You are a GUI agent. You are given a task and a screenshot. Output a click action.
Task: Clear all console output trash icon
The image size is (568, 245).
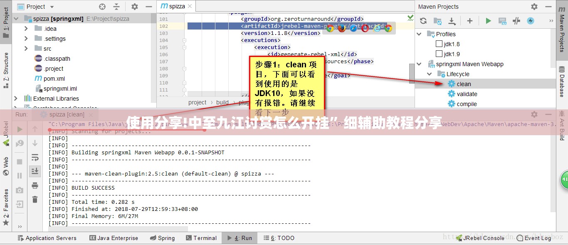click(x=35, y=200)
